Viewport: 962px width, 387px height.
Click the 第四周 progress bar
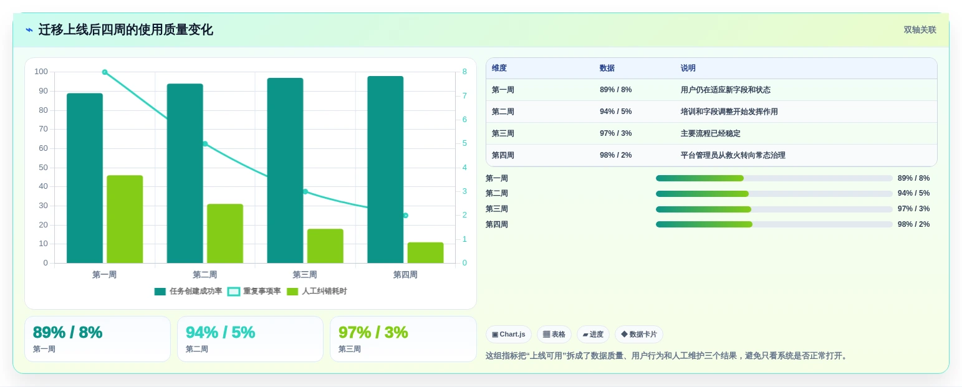pos(774,224)
